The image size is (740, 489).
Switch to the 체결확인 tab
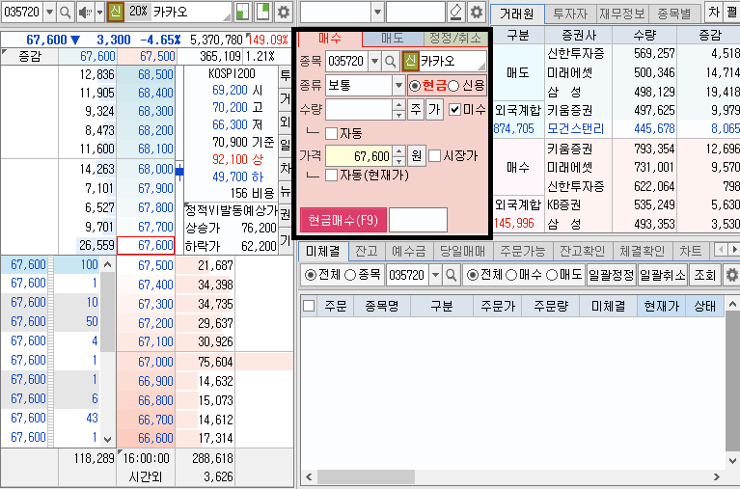(642, 251)
